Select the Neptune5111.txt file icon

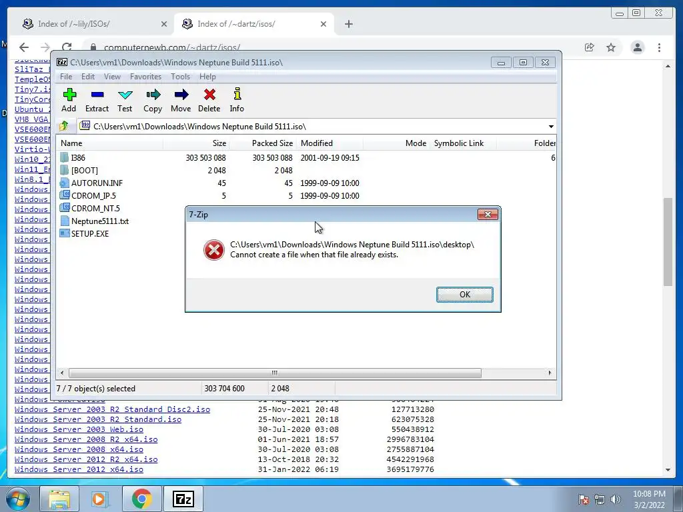(x=65, y=221)
